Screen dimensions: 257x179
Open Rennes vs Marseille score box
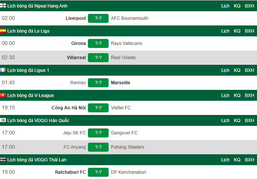(98, 83)
